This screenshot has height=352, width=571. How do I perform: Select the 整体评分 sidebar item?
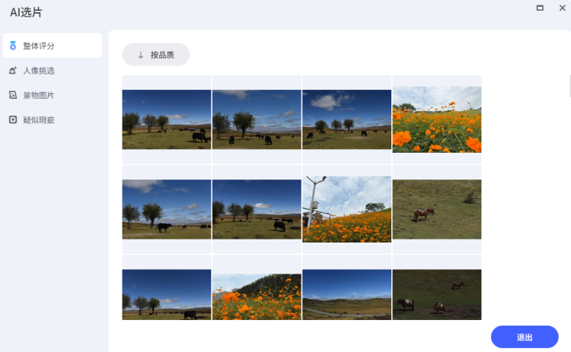point(53,46)
